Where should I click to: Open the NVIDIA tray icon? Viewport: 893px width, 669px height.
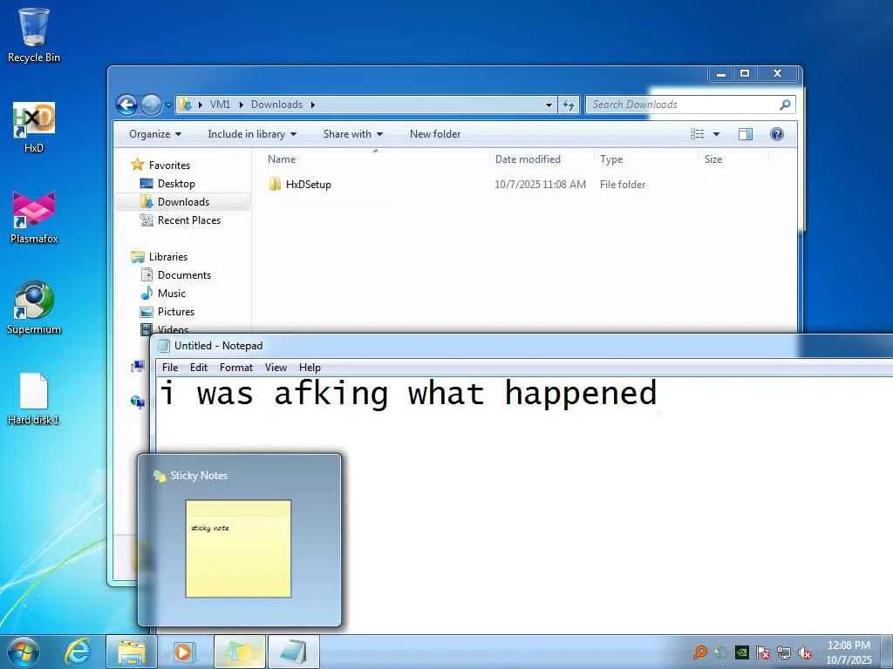[741, 652]
